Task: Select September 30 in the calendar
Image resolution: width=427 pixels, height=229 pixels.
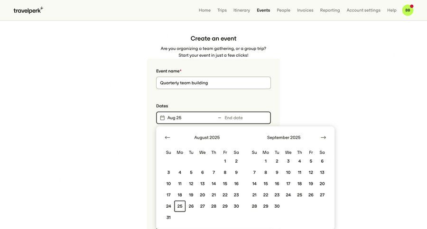Action: coord(277,206)
